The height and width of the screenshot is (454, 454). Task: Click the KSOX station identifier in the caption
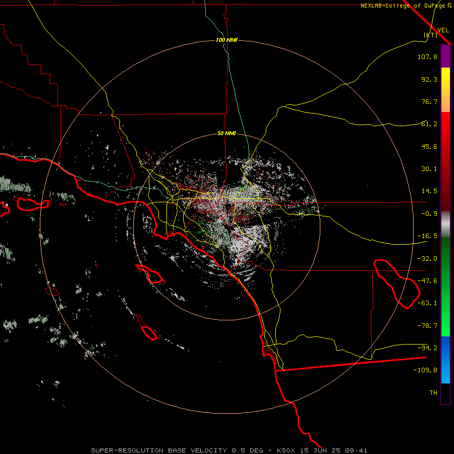(x=286, y=450)
